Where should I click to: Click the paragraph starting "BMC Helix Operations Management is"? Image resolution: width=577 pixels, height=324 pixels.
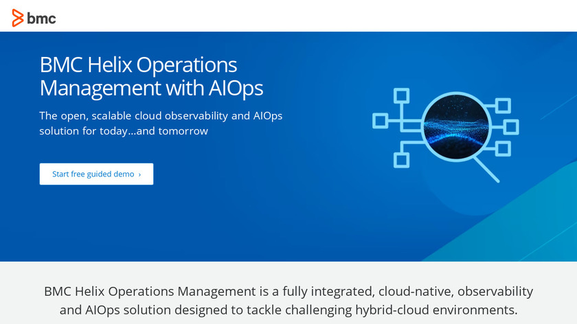click(288, 301)
